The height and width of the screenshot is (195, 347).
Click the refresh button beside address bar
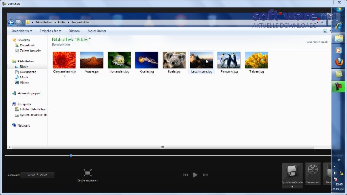(x=323, y=23)
